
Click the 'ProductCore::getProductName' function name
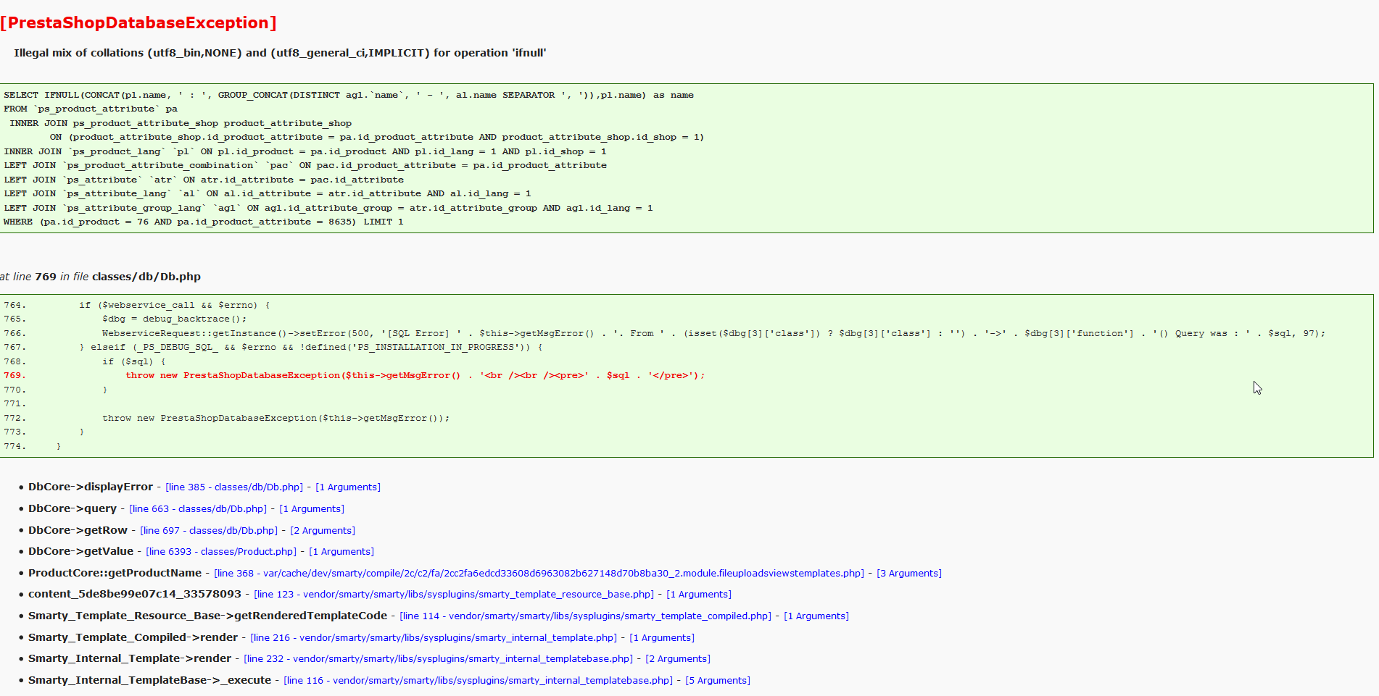[115, 574]
